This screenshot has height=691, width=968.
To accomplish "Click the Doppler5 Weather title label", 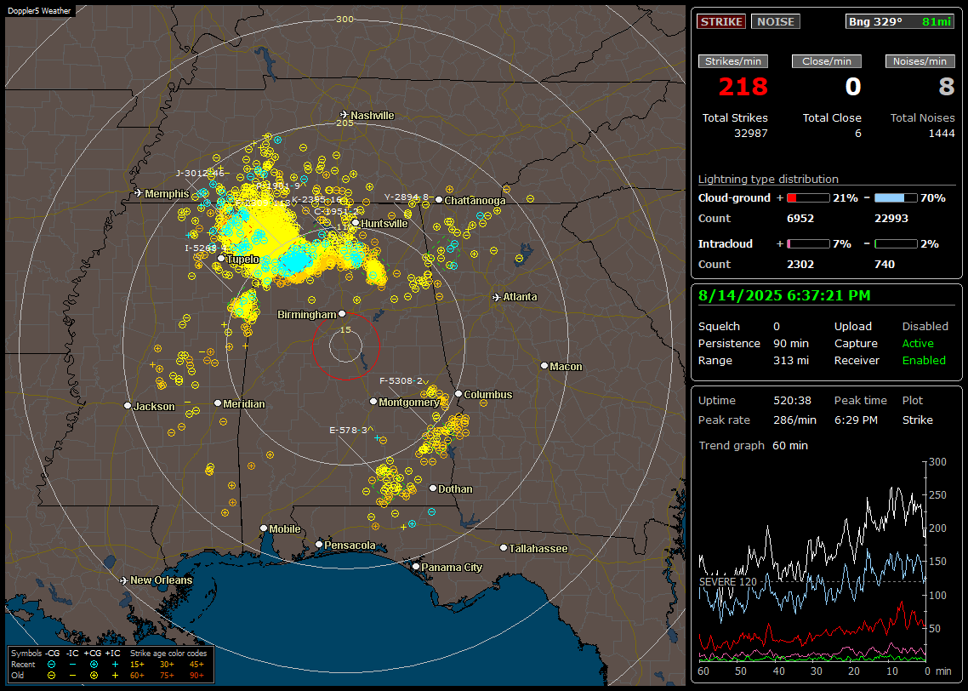I will pos(39,10).
